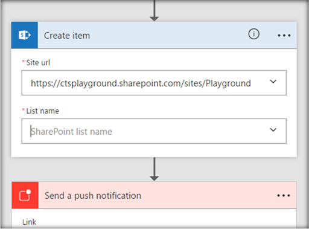Expand the Site url dropdown chevron

pyautogui.click(x=273, y=82)
